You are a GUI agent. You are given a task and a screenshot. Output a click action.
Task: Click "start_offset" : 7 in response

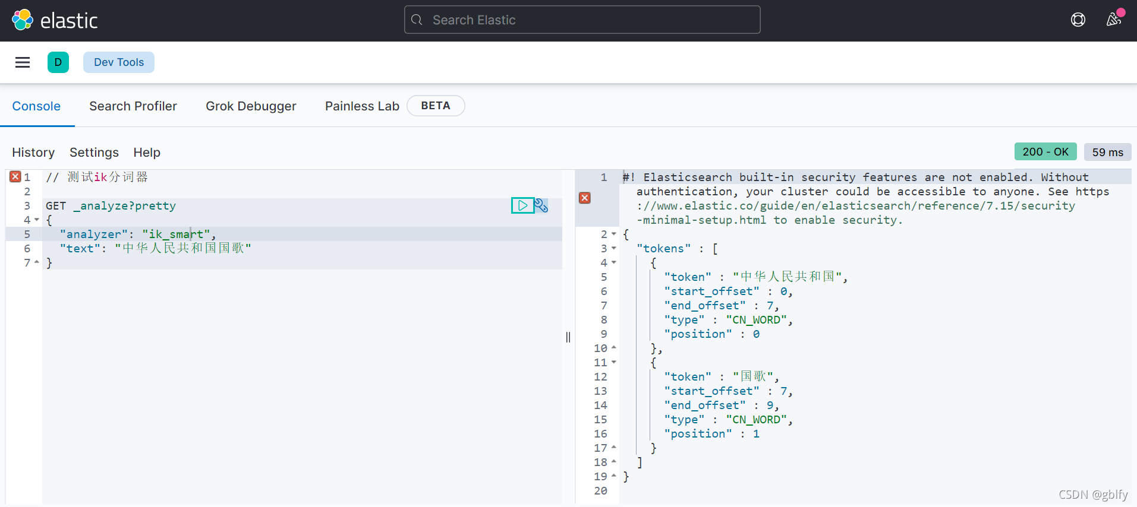point(729,391)
